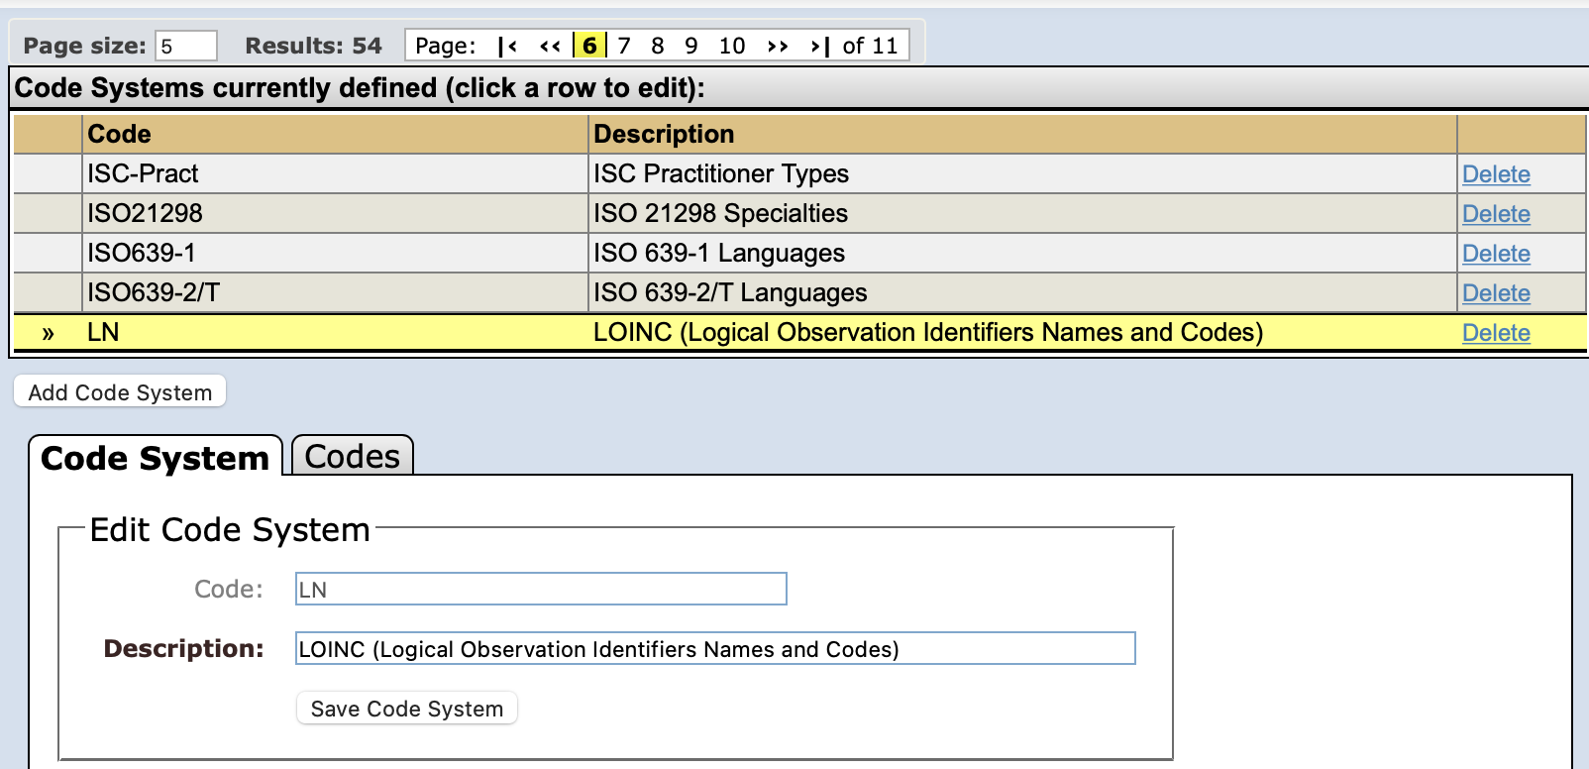
Task: Jump forward several pages with double-right arrows
Action: [x=778, y=46]
